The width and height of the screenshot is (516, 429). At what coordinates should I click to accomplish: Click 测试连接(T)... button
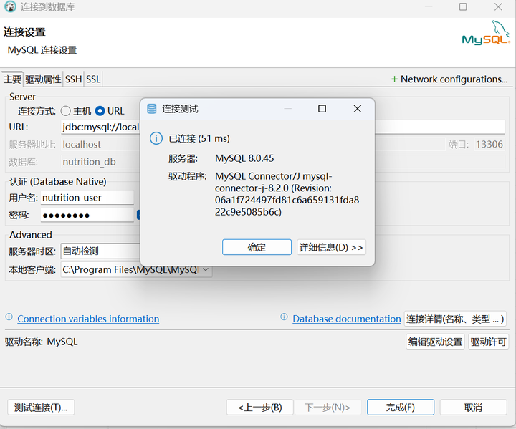pyautogui.click(x=41, y=408)
